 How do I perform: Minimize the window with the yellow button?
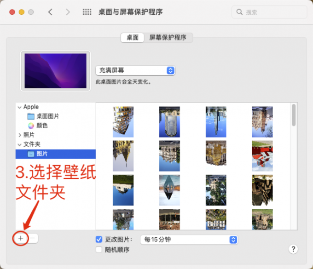pyautogui.click(x=22, y=12)
